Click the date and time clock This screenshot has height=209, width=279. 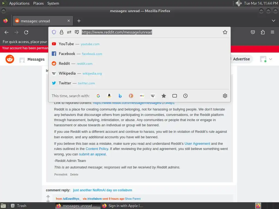point(261,3)
